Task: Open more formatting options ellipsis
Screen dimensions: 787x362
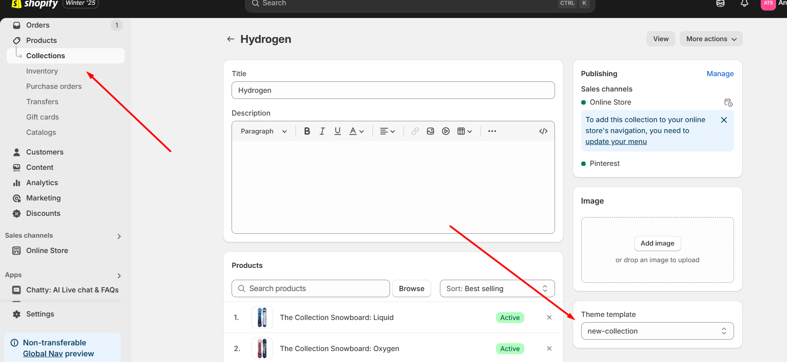Action: coord(492,131)
